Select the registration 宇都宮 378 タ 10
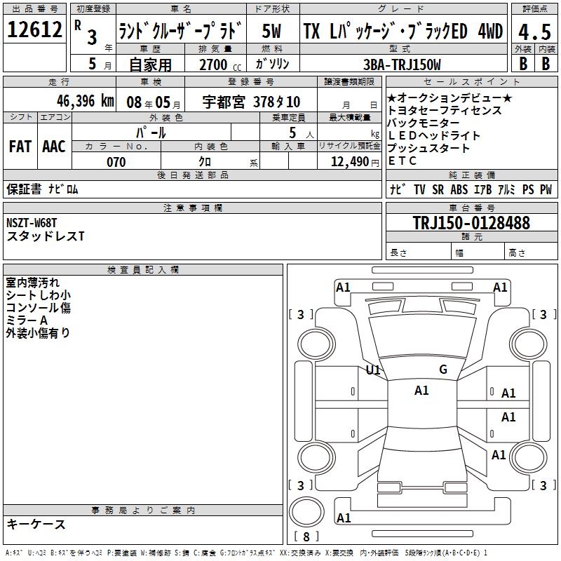The image size is (561, 561). pos(251,102)
